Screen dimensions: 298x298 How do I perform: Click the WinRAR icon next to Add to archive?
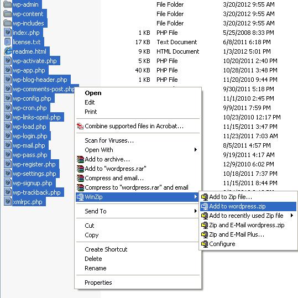point(80,159)
